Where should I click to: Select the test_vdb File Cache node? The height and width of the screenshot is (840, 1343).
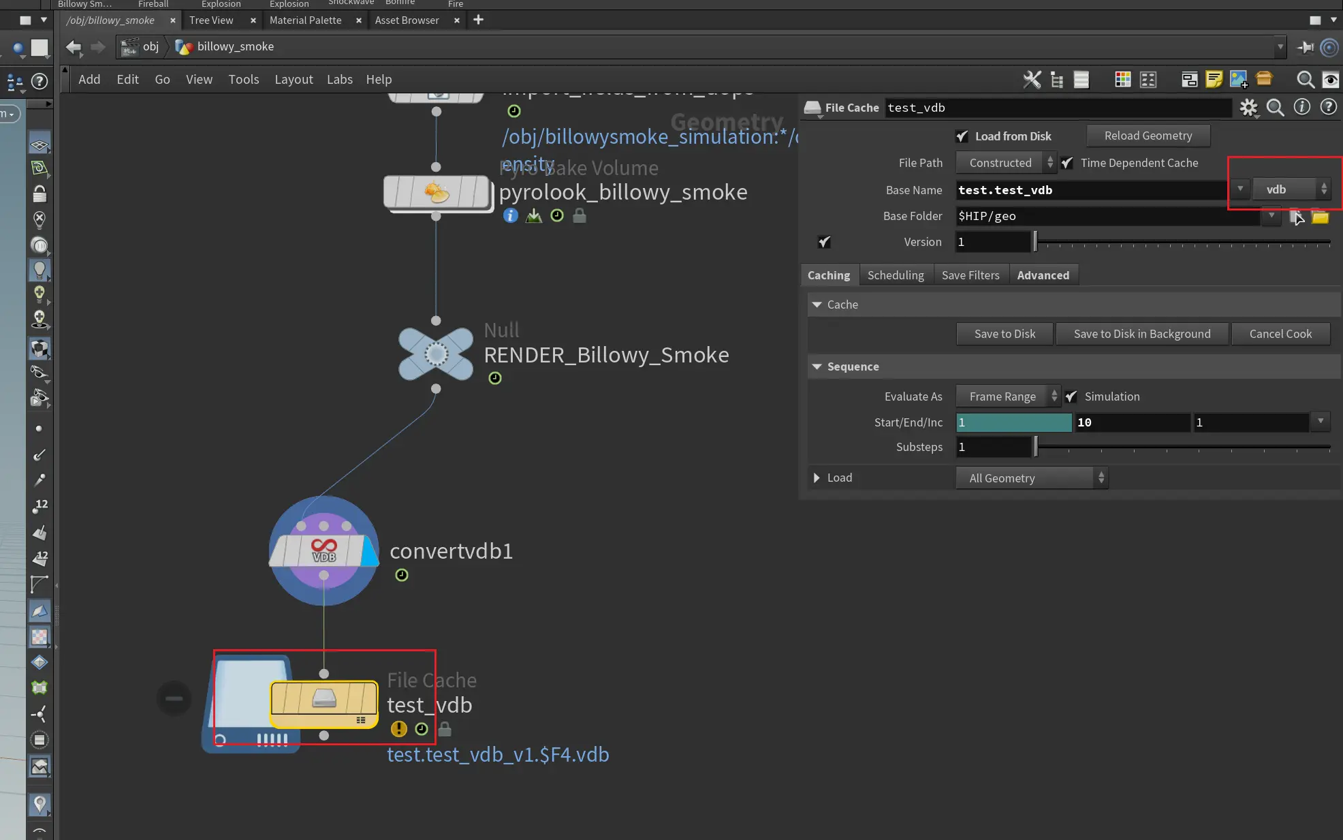click(323, 704)
